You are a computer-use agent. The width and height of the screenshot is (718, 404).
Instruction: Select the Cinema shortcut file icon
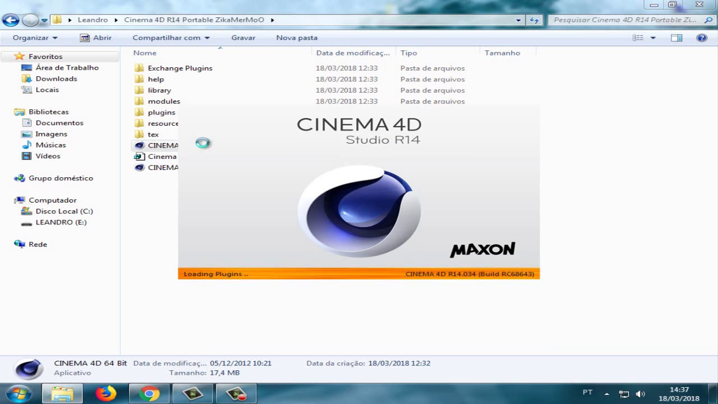tap(139, 157)
